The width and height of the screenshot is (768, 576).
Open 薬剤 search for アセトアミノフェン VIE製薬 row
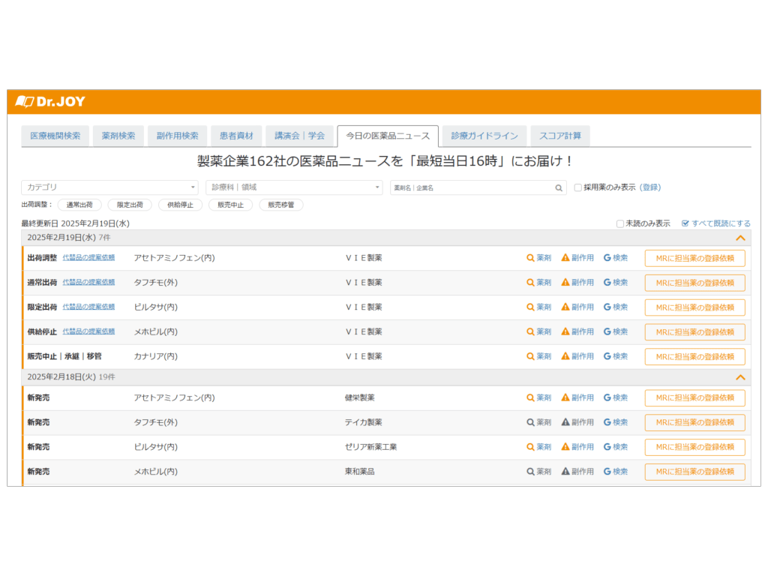click(531, 258)
